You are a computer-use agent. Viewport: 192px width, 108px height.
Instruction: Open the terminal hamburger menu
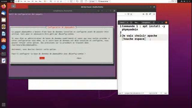pyautogui.click(x=102, y=11)
